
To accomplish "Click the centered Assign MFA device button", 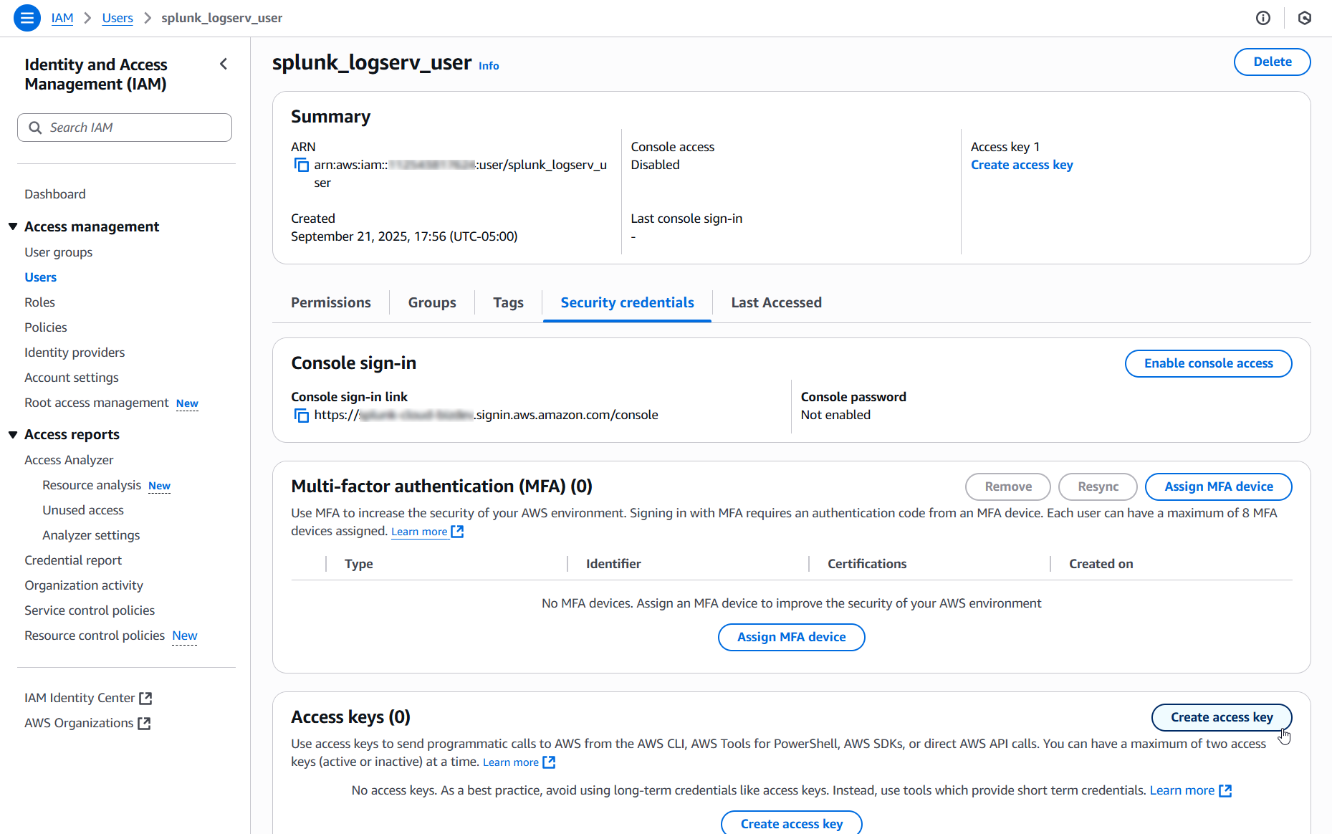I will (791, 637).
